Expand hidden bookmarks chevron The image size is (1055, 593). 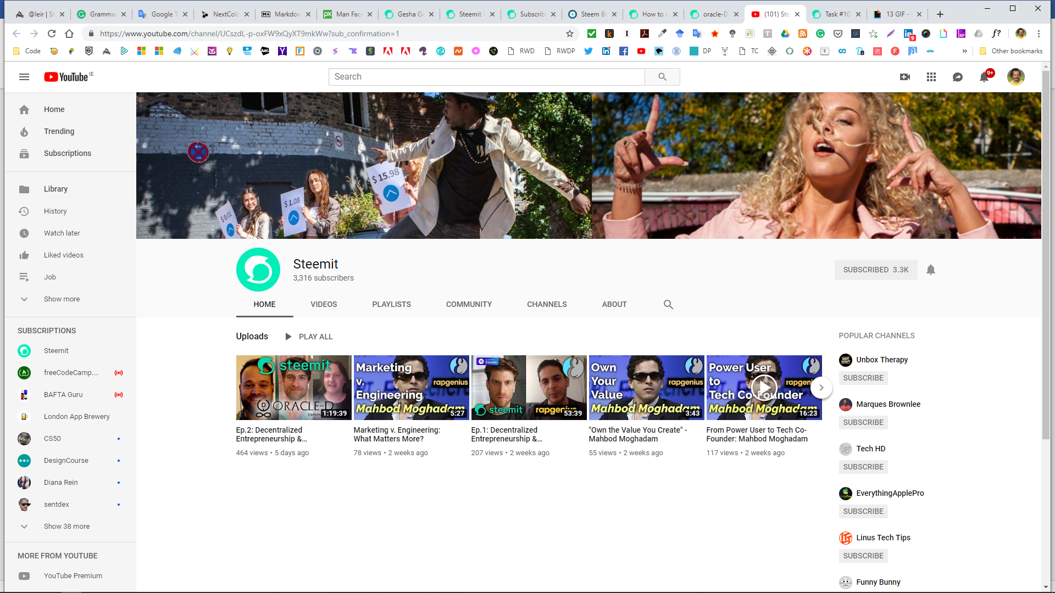coord(964,51)
